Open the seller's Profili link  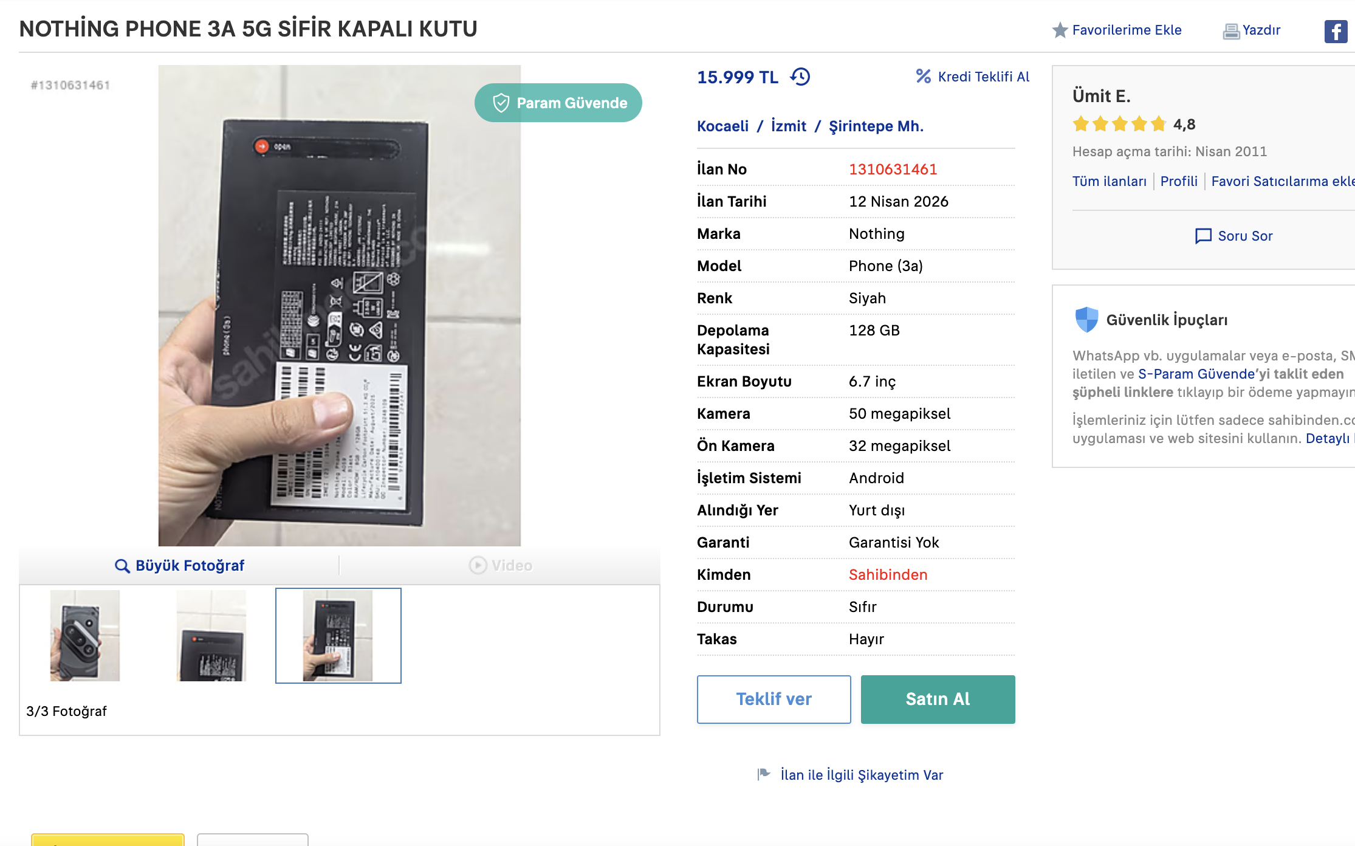(1179, 181)
